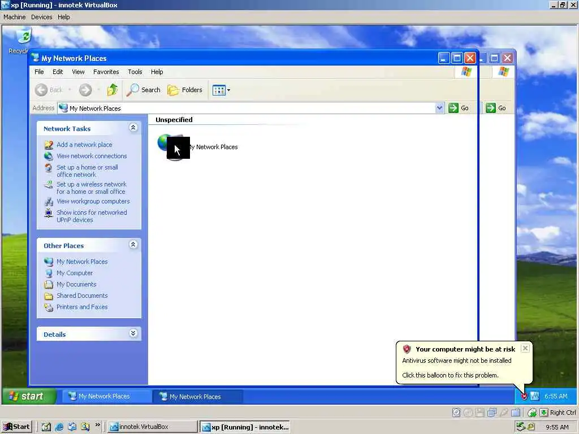Click the Your computer might be at risk balloon
This screenshot has width=579, height=434.
(x=464, y=362)
